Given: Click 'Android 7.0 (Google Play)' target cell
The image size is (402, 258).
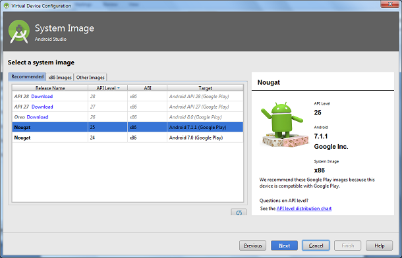Looking at the screenshot, I should point(205,138).
